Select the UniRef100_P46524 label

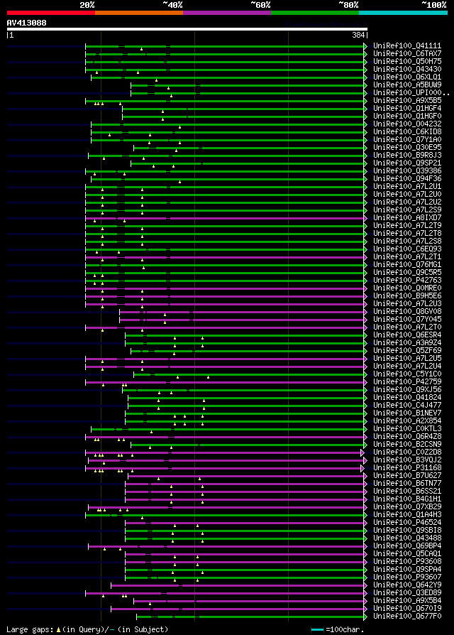click(x=407, y=523)
